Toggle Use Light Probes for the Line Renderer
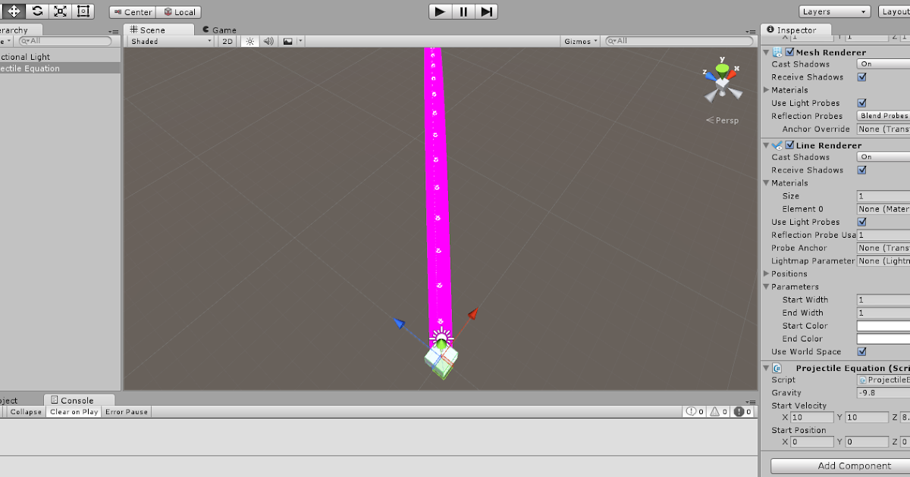Screen dimensions: 910x477 pyautogui.click(x=861, y=222)
